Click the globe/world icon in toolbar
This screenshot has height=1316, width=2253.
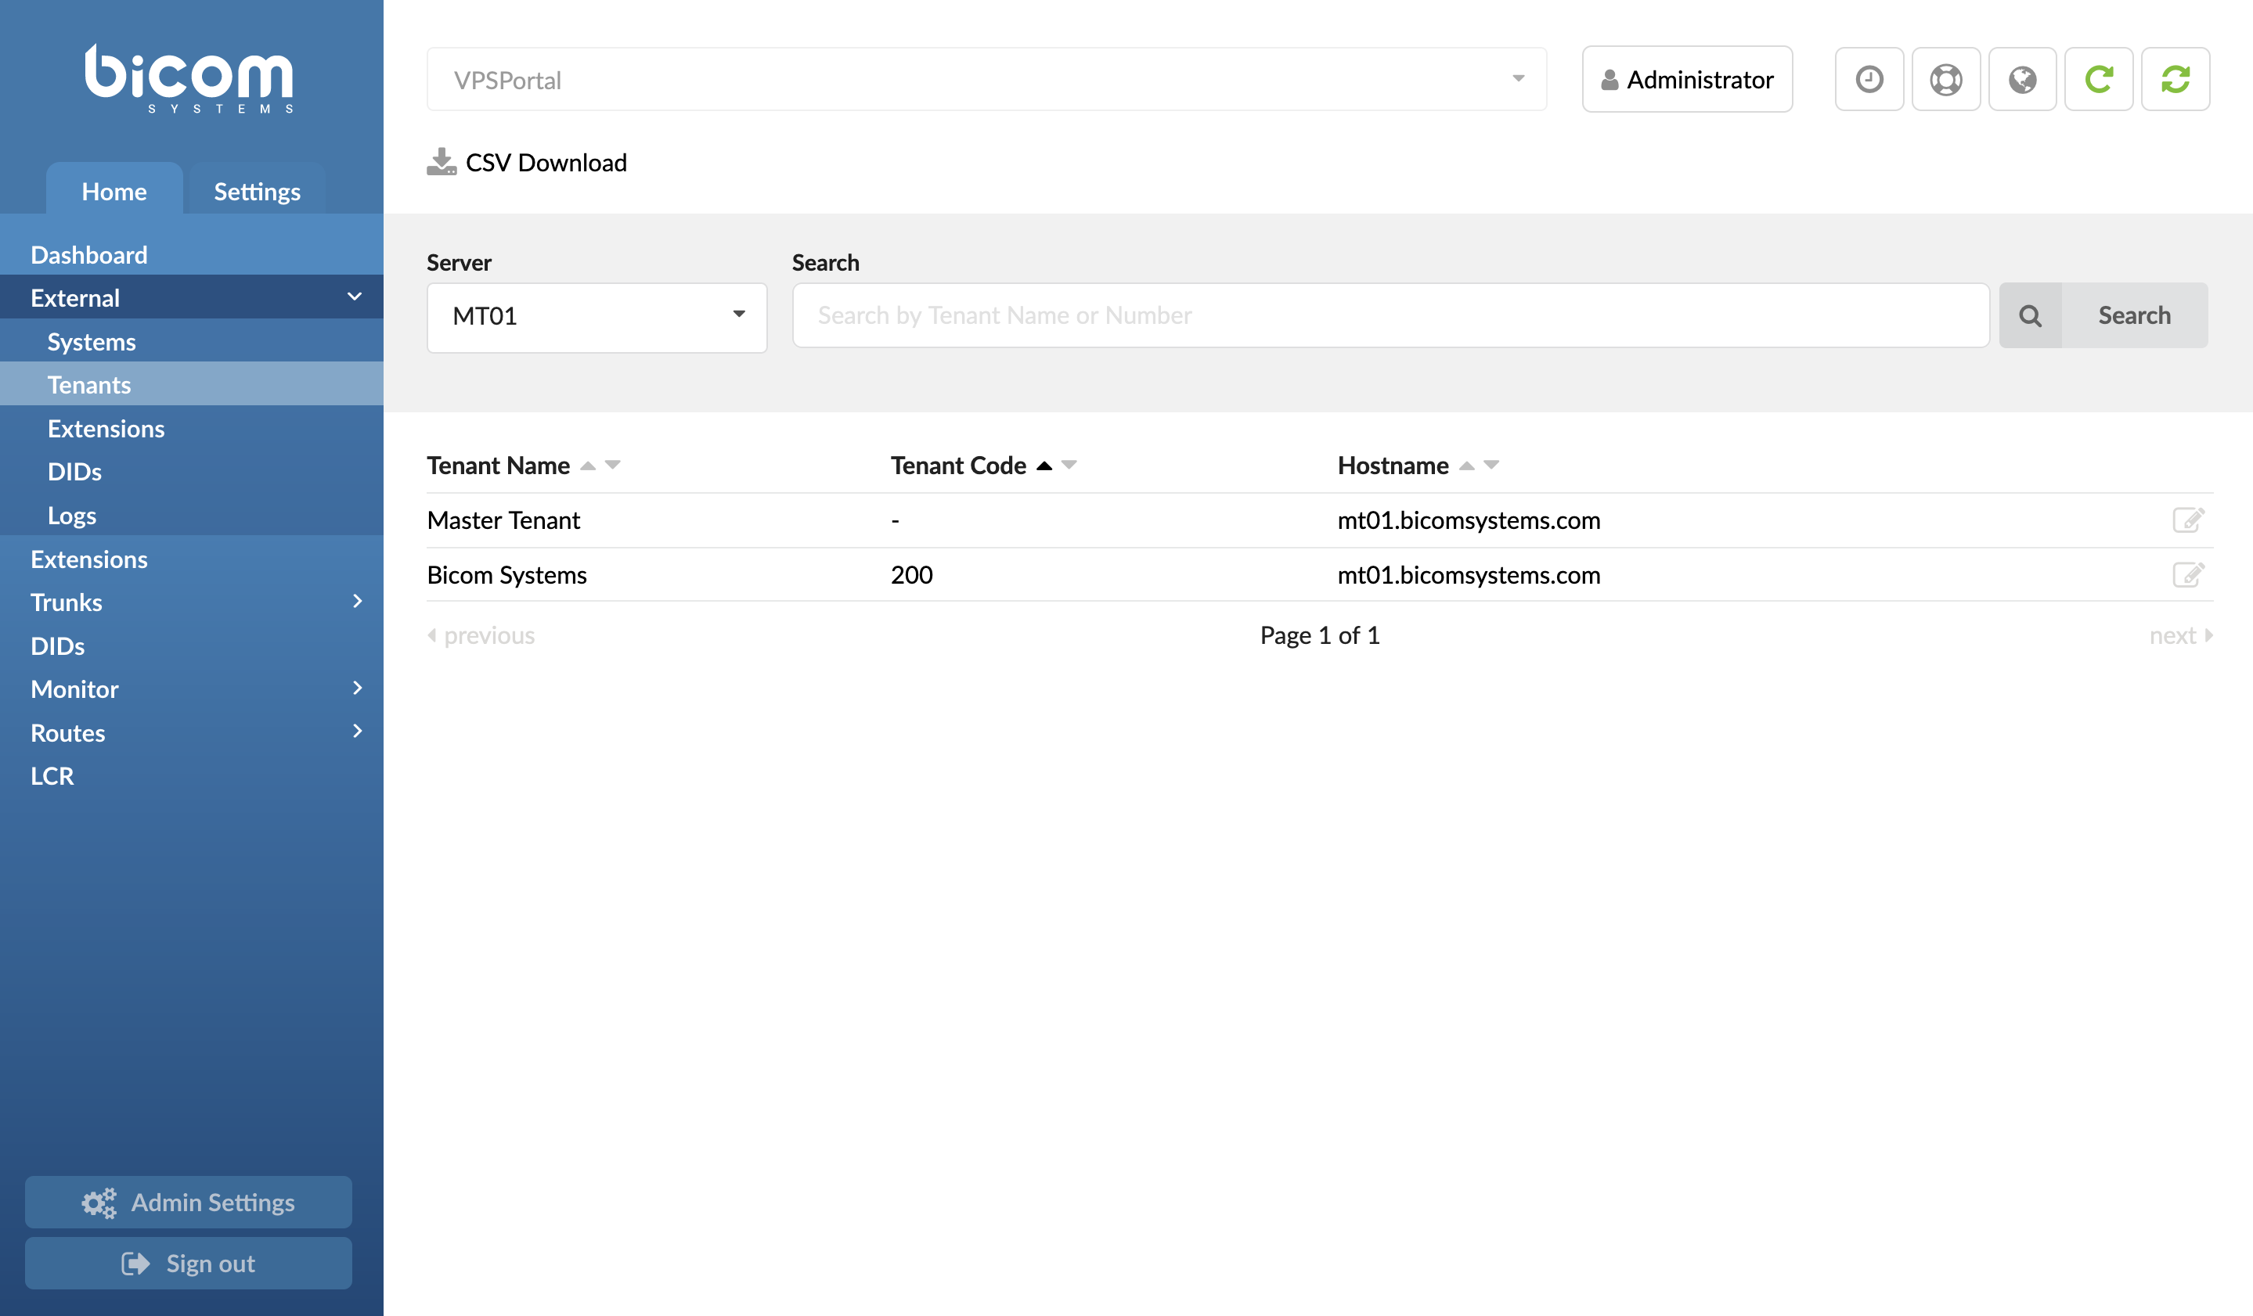coord(2021,78)
